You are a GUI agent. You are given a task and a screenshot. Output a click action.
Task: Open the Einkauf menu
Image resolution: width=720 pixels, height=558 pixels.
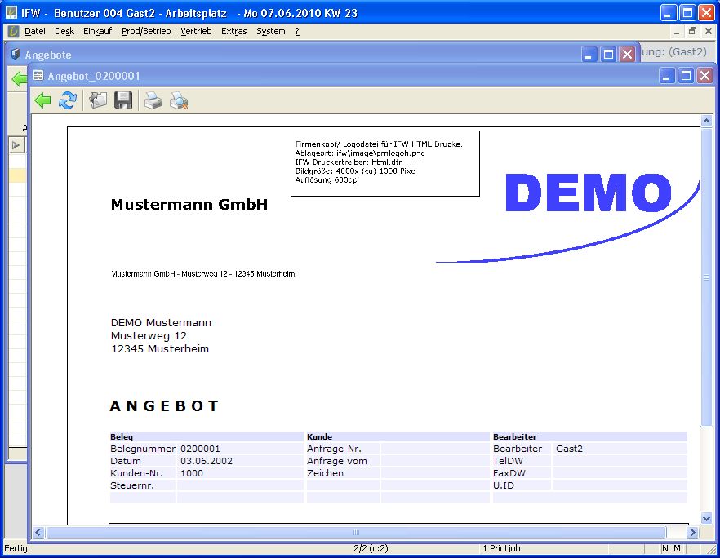click(x=97, y=31)
